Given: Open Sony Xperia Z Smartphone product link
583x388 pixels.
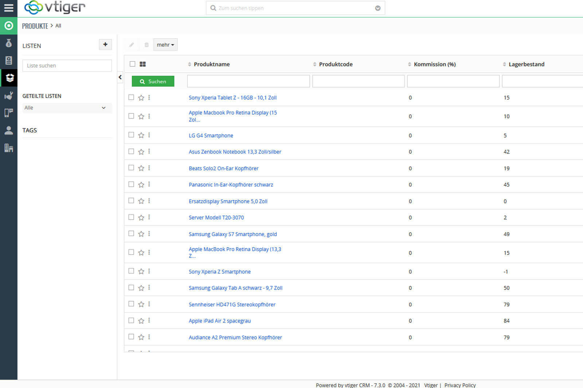Looking at the screenshot, I should tap(219, 272).
